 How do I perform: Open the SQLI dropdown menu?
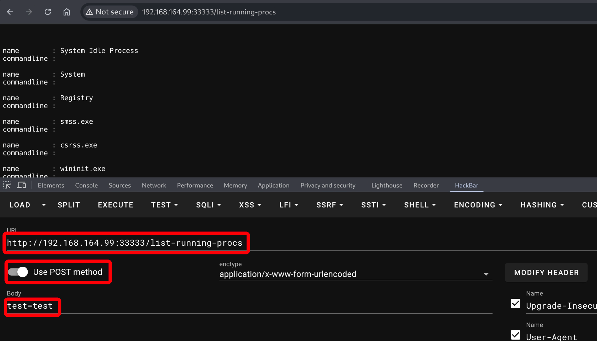[x=208, y=205]
